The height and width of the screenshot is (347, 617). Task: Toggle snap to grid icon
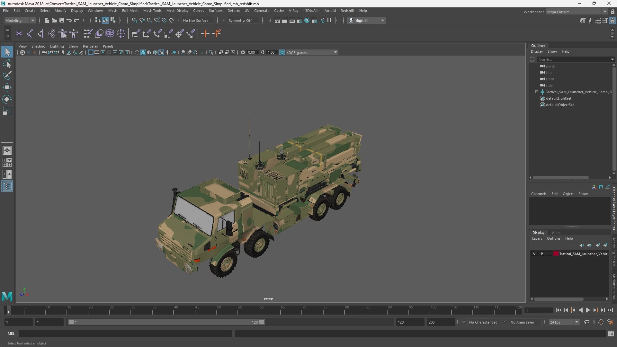pos(134,20)
